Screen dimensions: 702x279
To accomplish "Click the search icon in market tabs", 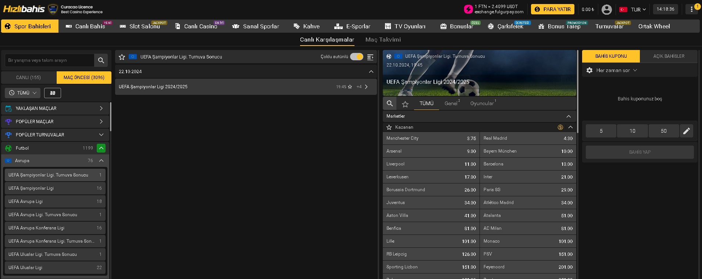I will pos(390,103).
